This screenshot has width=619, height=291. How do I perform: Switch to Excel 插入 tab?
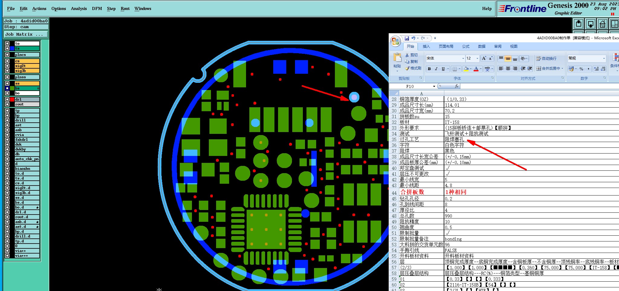click(426, 47)
